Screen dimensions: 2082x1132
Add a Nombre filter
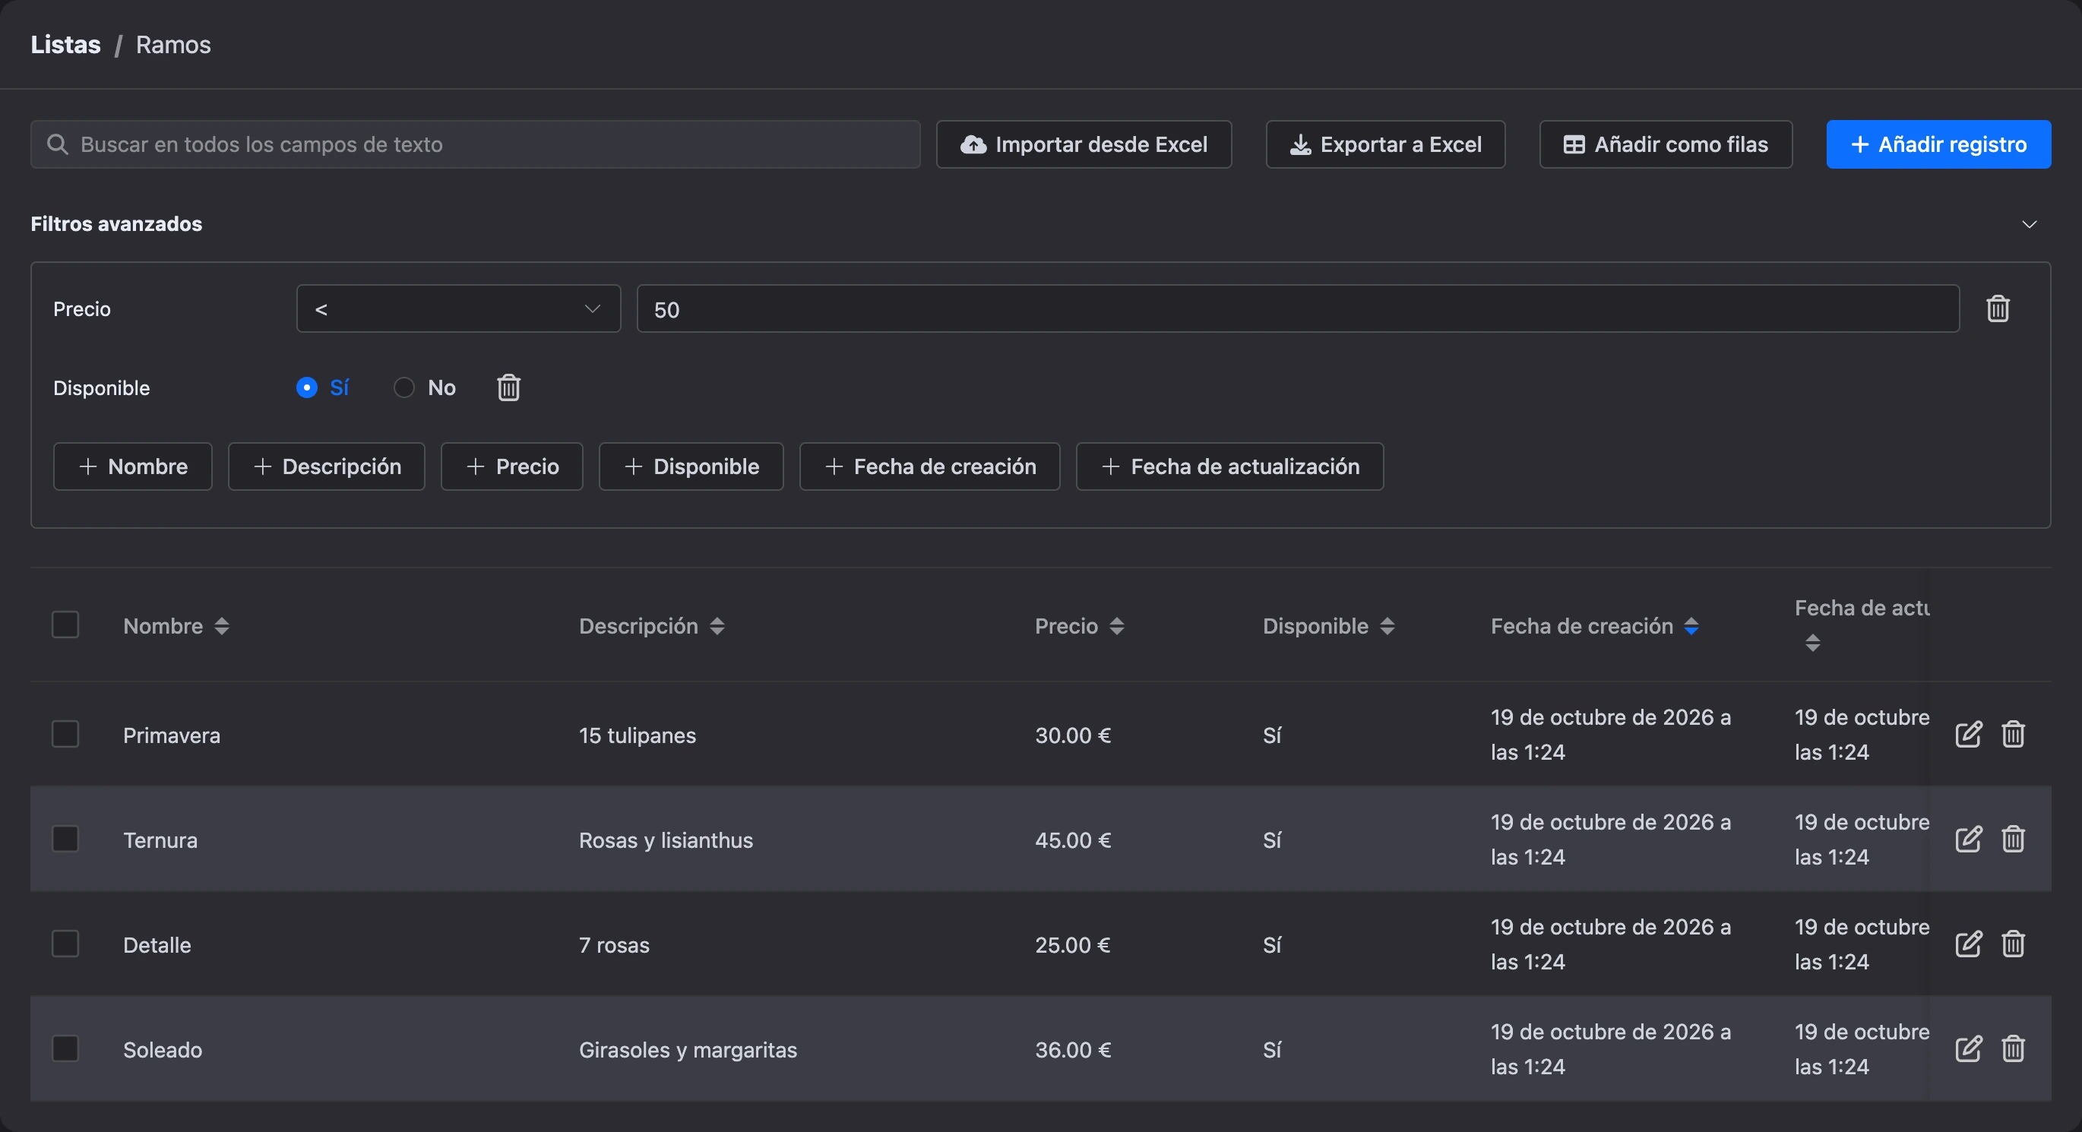(x=132, y=466)
